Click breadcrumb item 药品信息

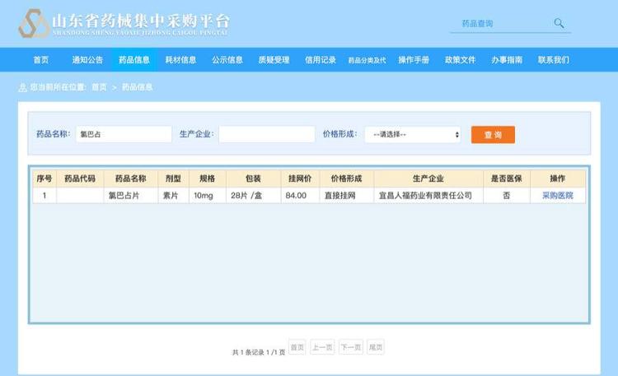(x=137, y=87)
